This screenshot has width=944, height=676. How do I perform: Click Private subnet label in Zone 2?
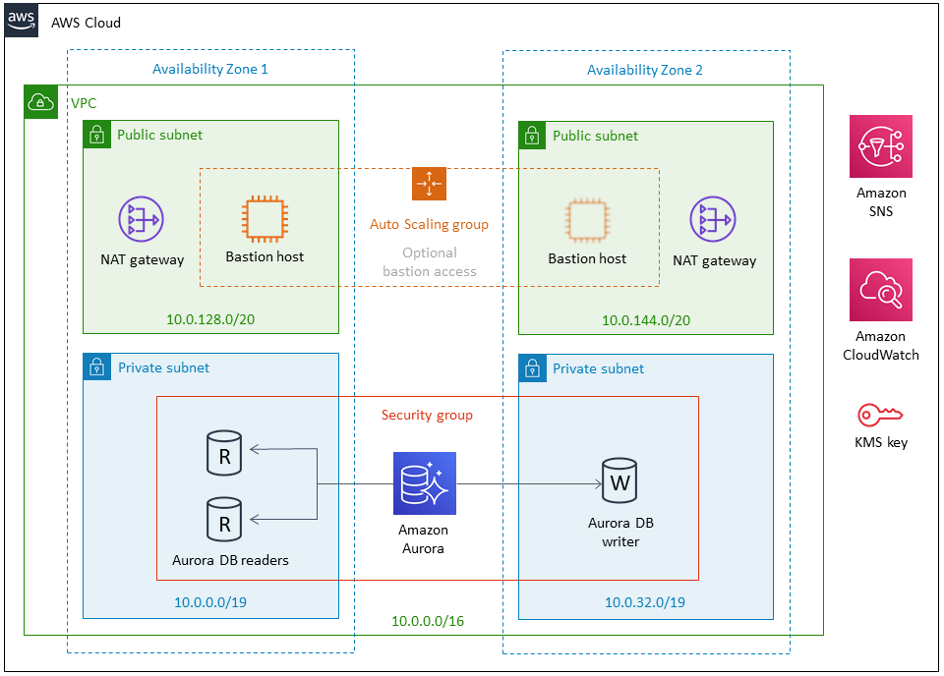coord(599,368)
